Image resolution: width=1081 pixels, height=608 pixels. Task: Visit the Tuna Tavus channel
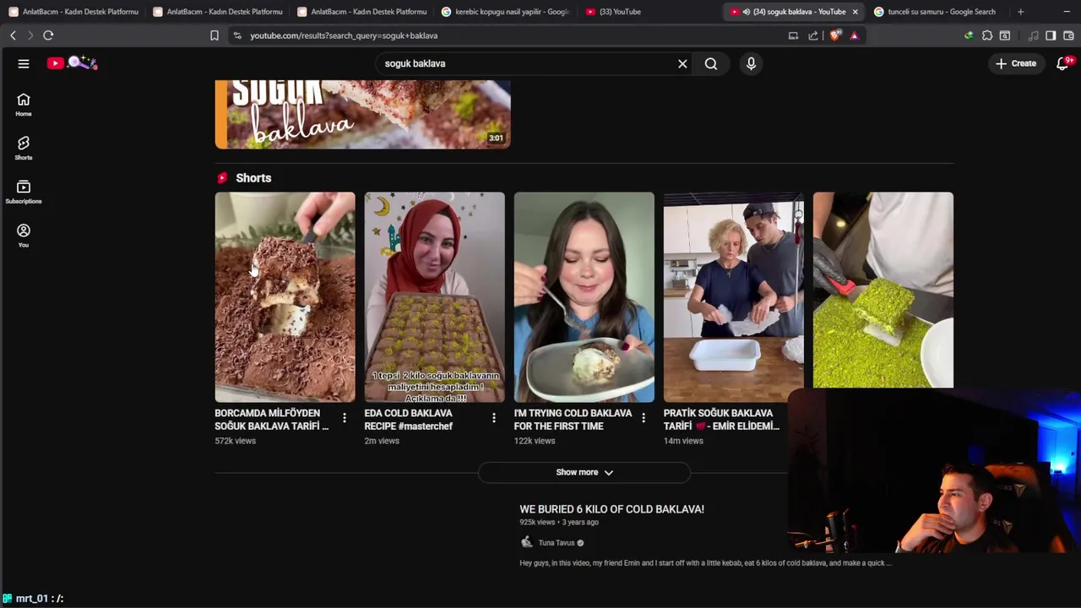tap(557, 543)
